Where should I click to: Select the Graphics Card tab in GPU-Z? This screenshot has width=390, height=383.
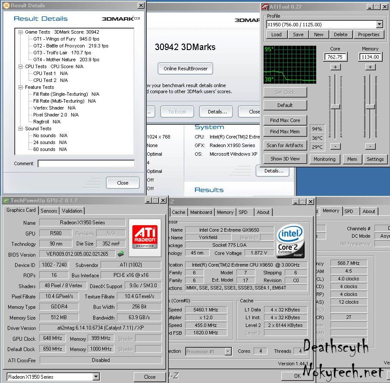tap(21, 210)
